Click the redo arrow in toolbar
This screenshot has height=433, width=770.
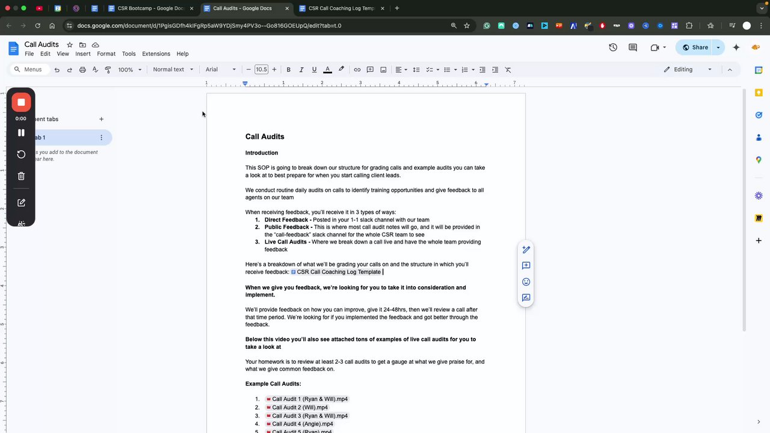(x=70, y=70)
